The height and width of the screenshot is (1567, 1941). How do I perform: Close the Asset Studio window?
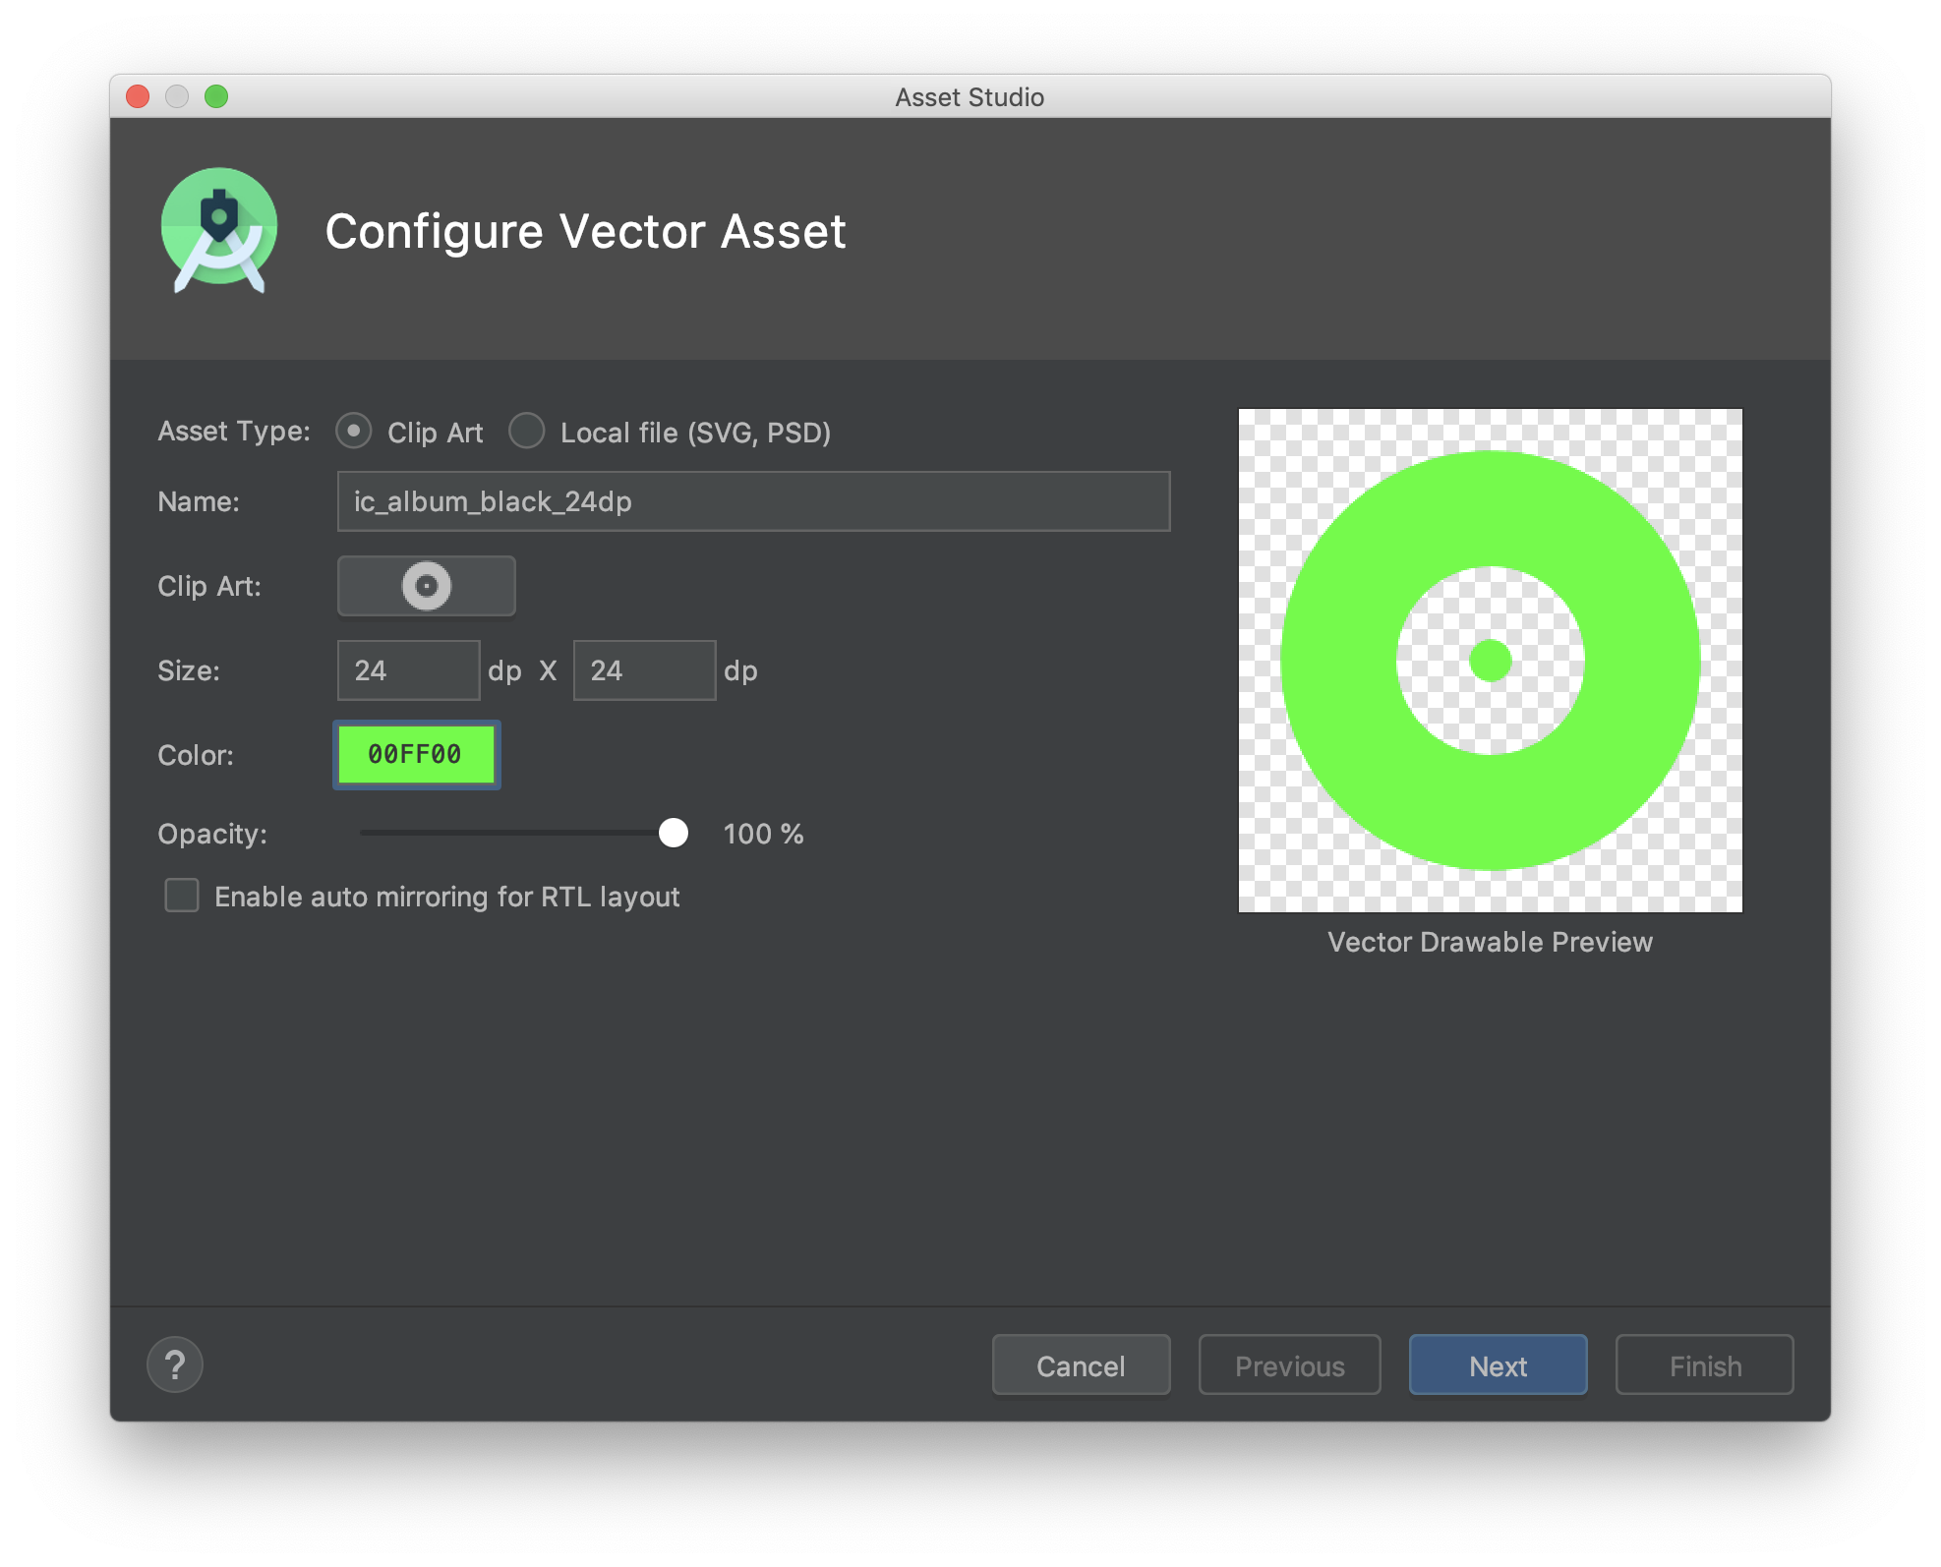138,96
